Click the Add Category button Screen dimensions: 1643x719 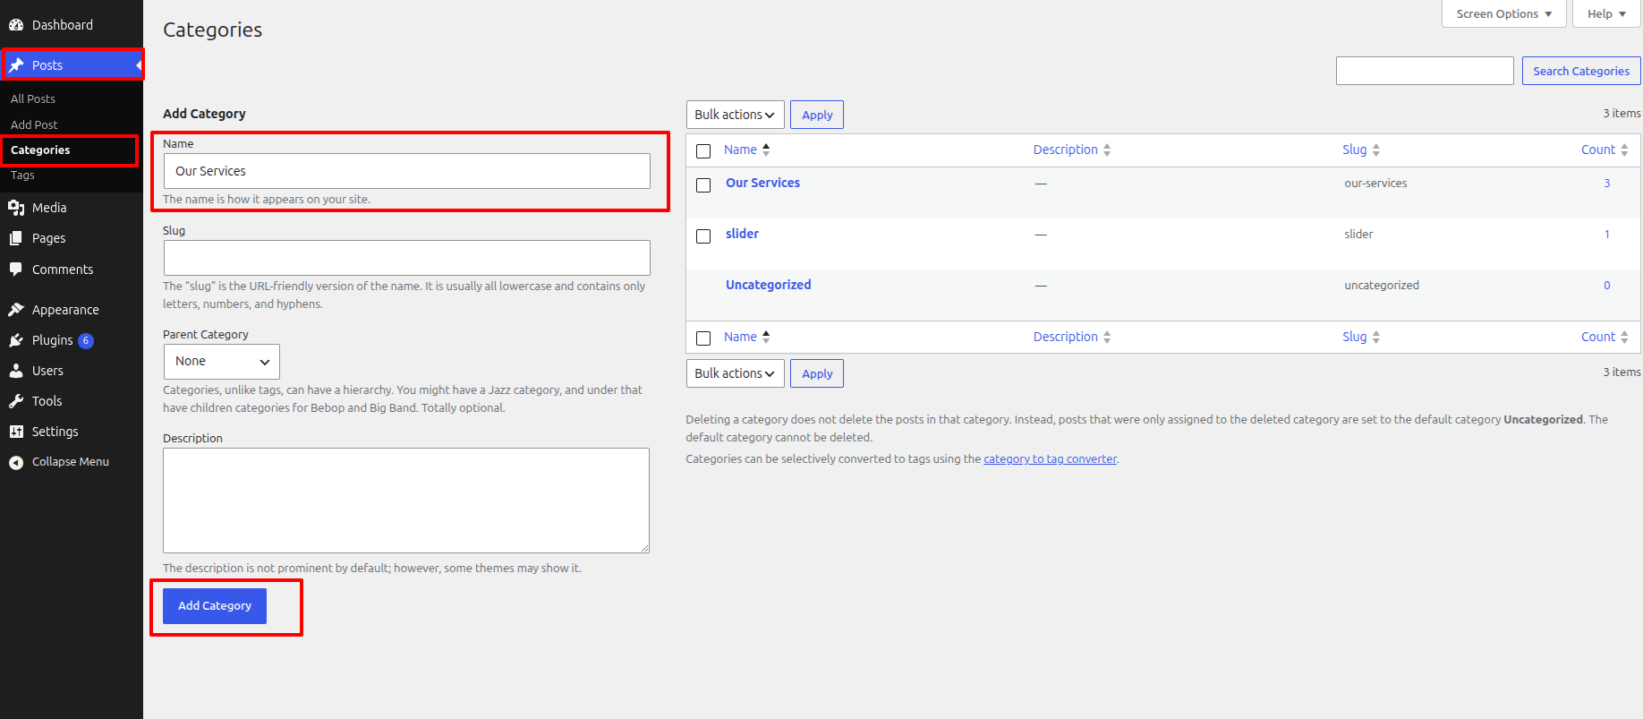[x=215, y=606]
